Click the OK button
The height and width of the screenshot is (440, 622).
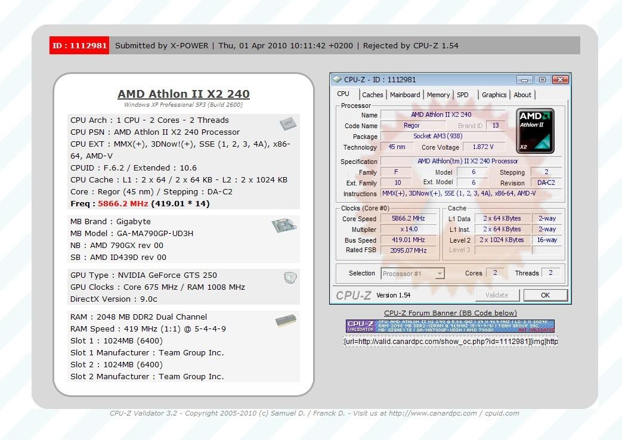[546, 295]
